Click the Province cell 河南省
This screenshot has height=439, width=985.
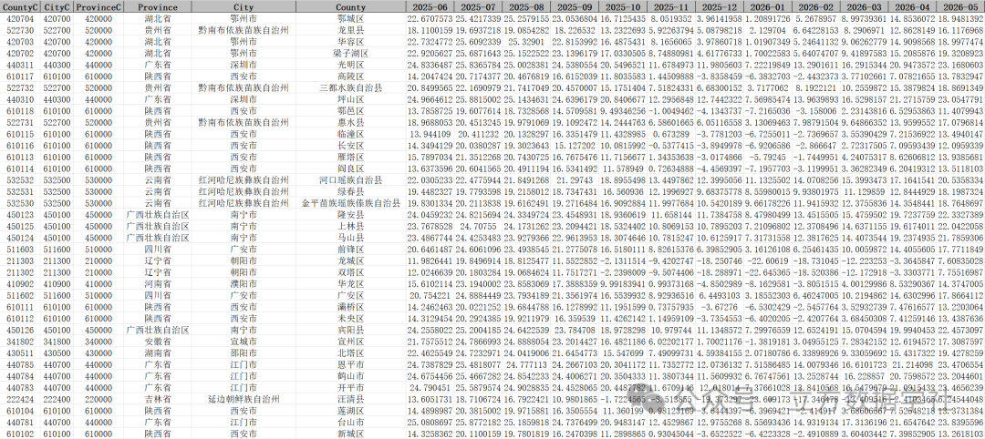158,284
